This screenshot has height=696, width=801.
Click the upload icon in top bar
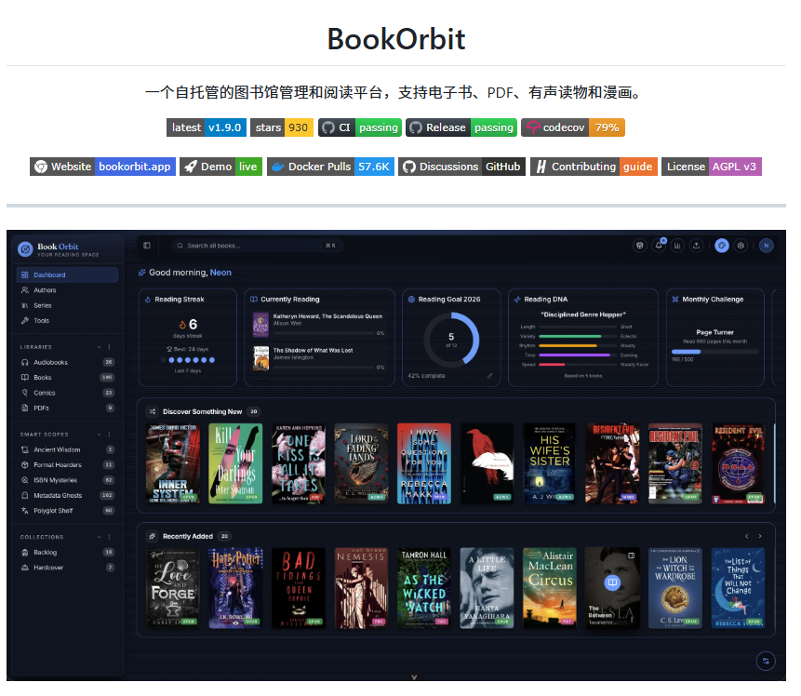696,246
